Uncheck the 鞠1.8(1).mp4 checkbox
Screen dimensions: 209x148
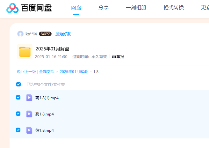point(18,97)
